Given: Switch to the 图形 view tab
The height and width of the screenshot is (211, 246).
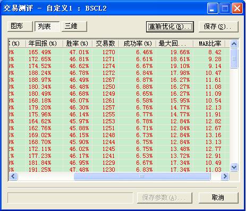Looking at the screenshot, I should (20, 27).
